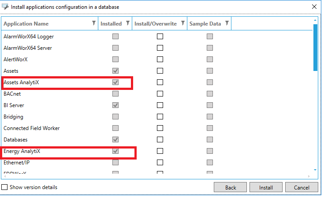Toggle Install/Overwrite for Energy AnalytiX
Screen dimensions: 324x197
point(160,151)
